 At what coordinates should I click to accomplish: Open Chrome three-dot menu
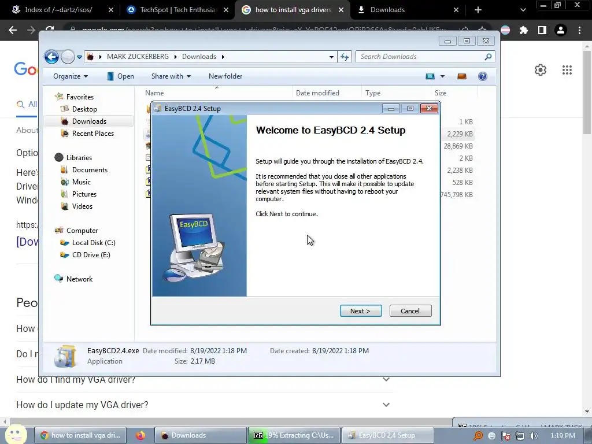point(579,30)
